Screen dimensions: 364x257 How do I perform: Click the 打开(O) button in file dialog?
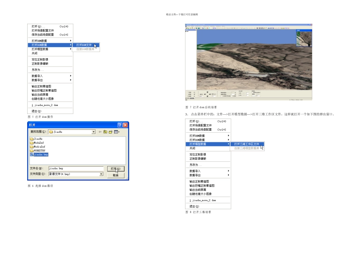[116, 169]
